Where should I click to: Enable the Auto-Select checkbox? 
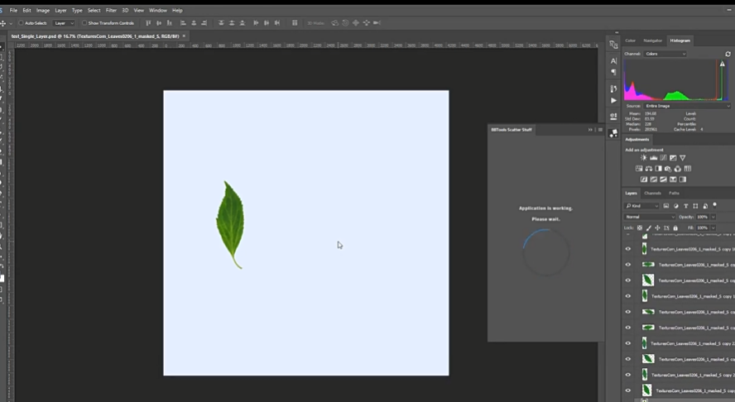20,23
